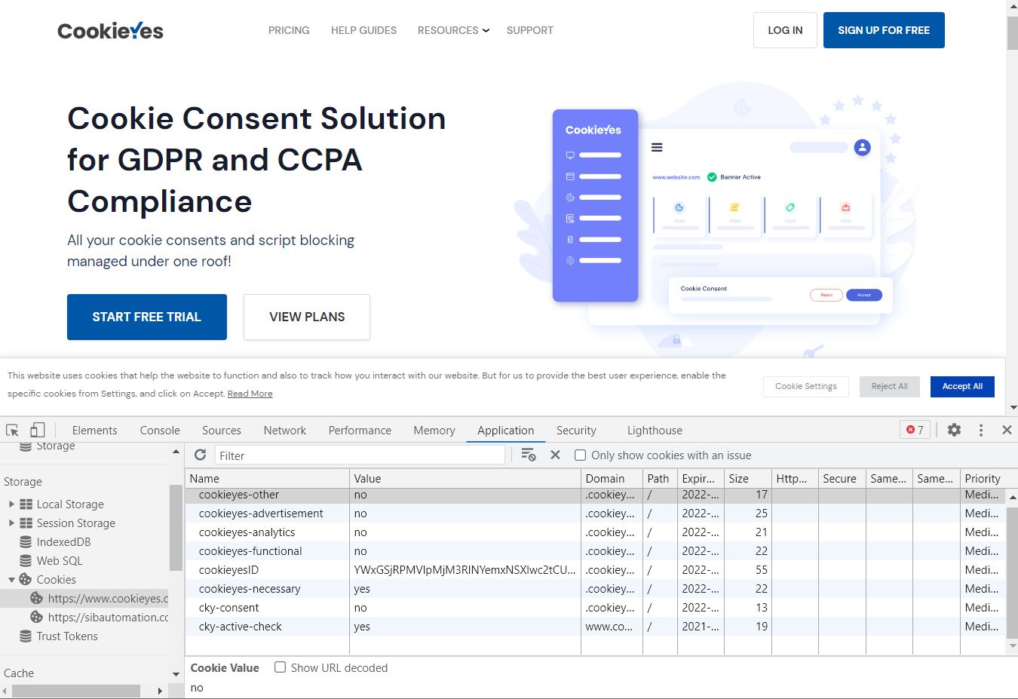Click the Log In button
Viewport: 1018px width, 699px height.
click(x=785, y=30)
